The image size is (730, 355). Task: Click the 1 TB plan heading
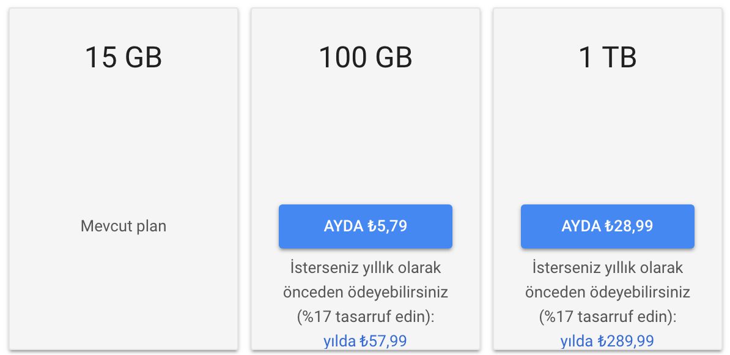pos(608,58)
